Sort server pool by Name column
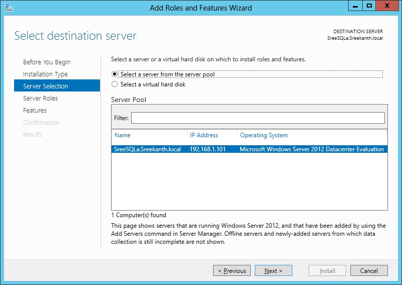Screen dimensions: 402x285 pos(123,135)
